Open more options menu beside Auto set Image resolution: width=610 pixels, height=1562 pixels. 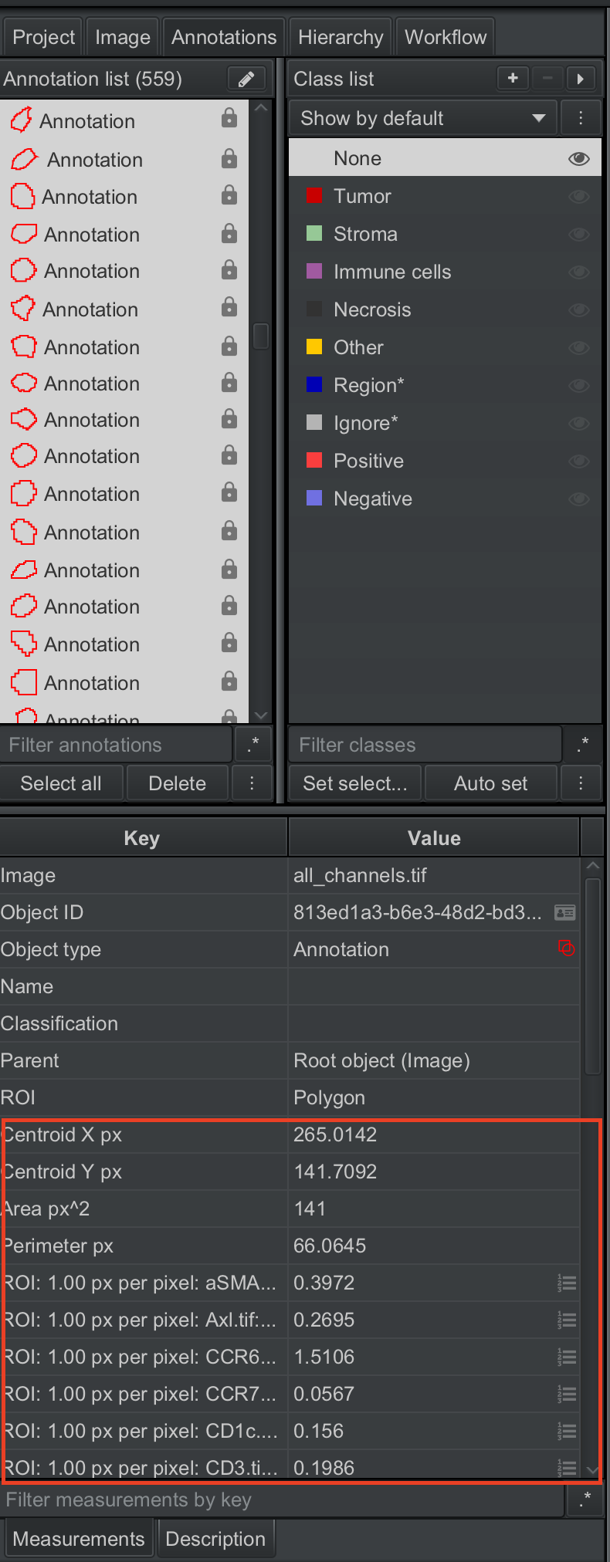pos(581,783)
